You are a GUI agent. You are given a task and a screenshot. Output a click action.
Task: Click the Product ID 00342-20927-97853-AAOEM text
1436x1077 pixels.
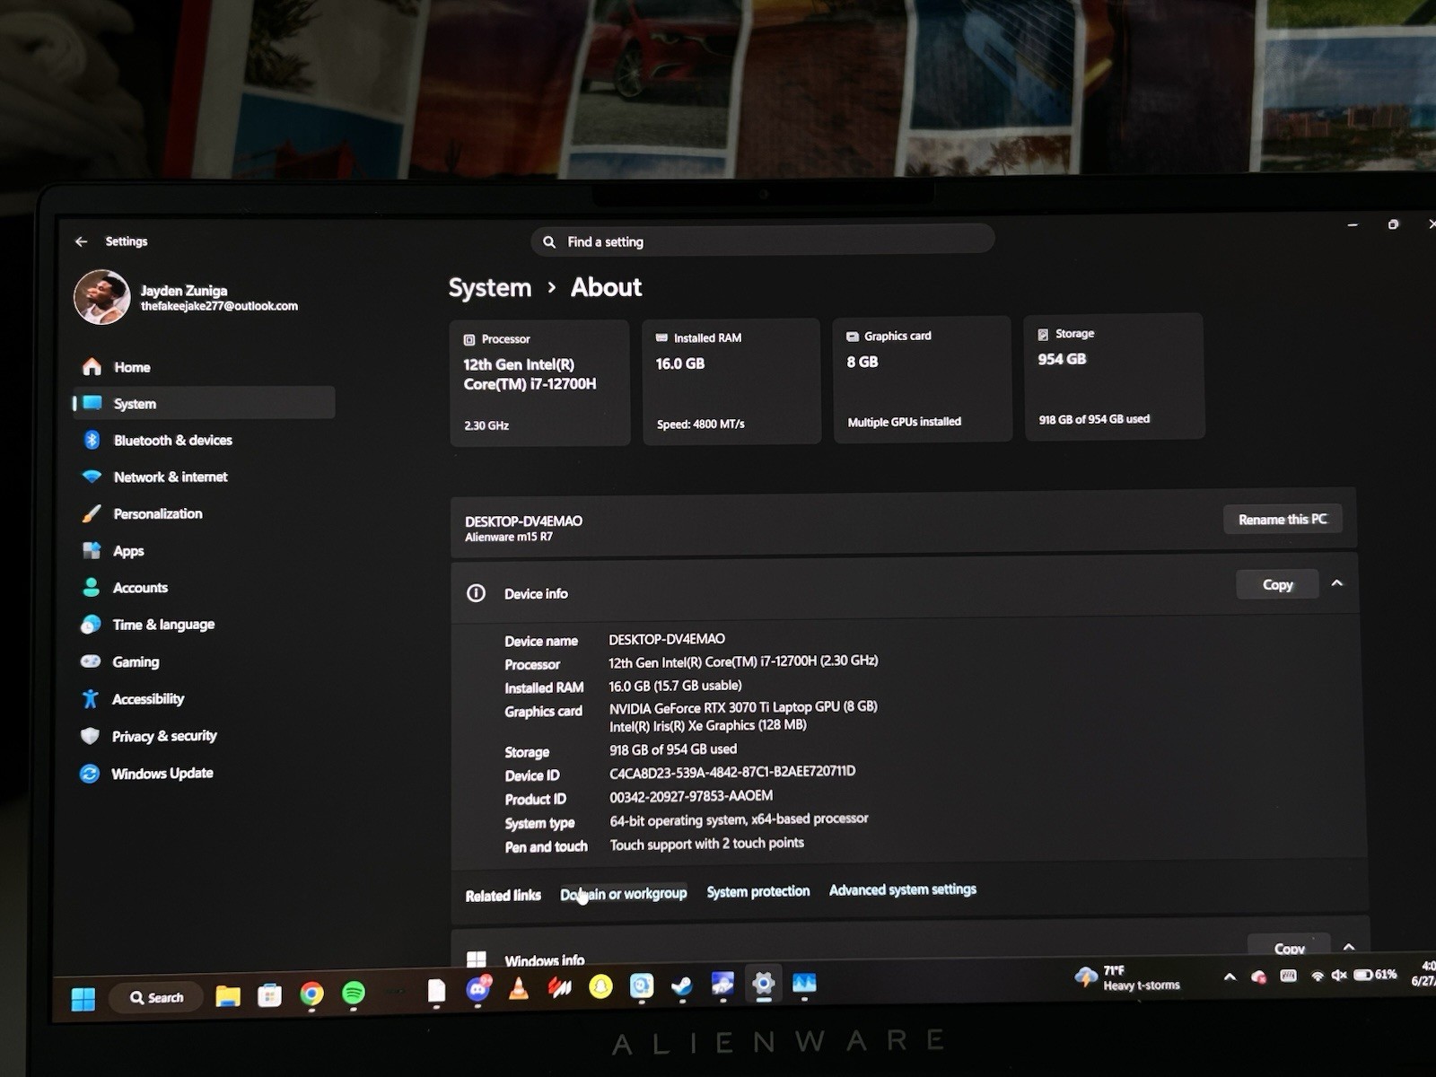click(691, 796)
